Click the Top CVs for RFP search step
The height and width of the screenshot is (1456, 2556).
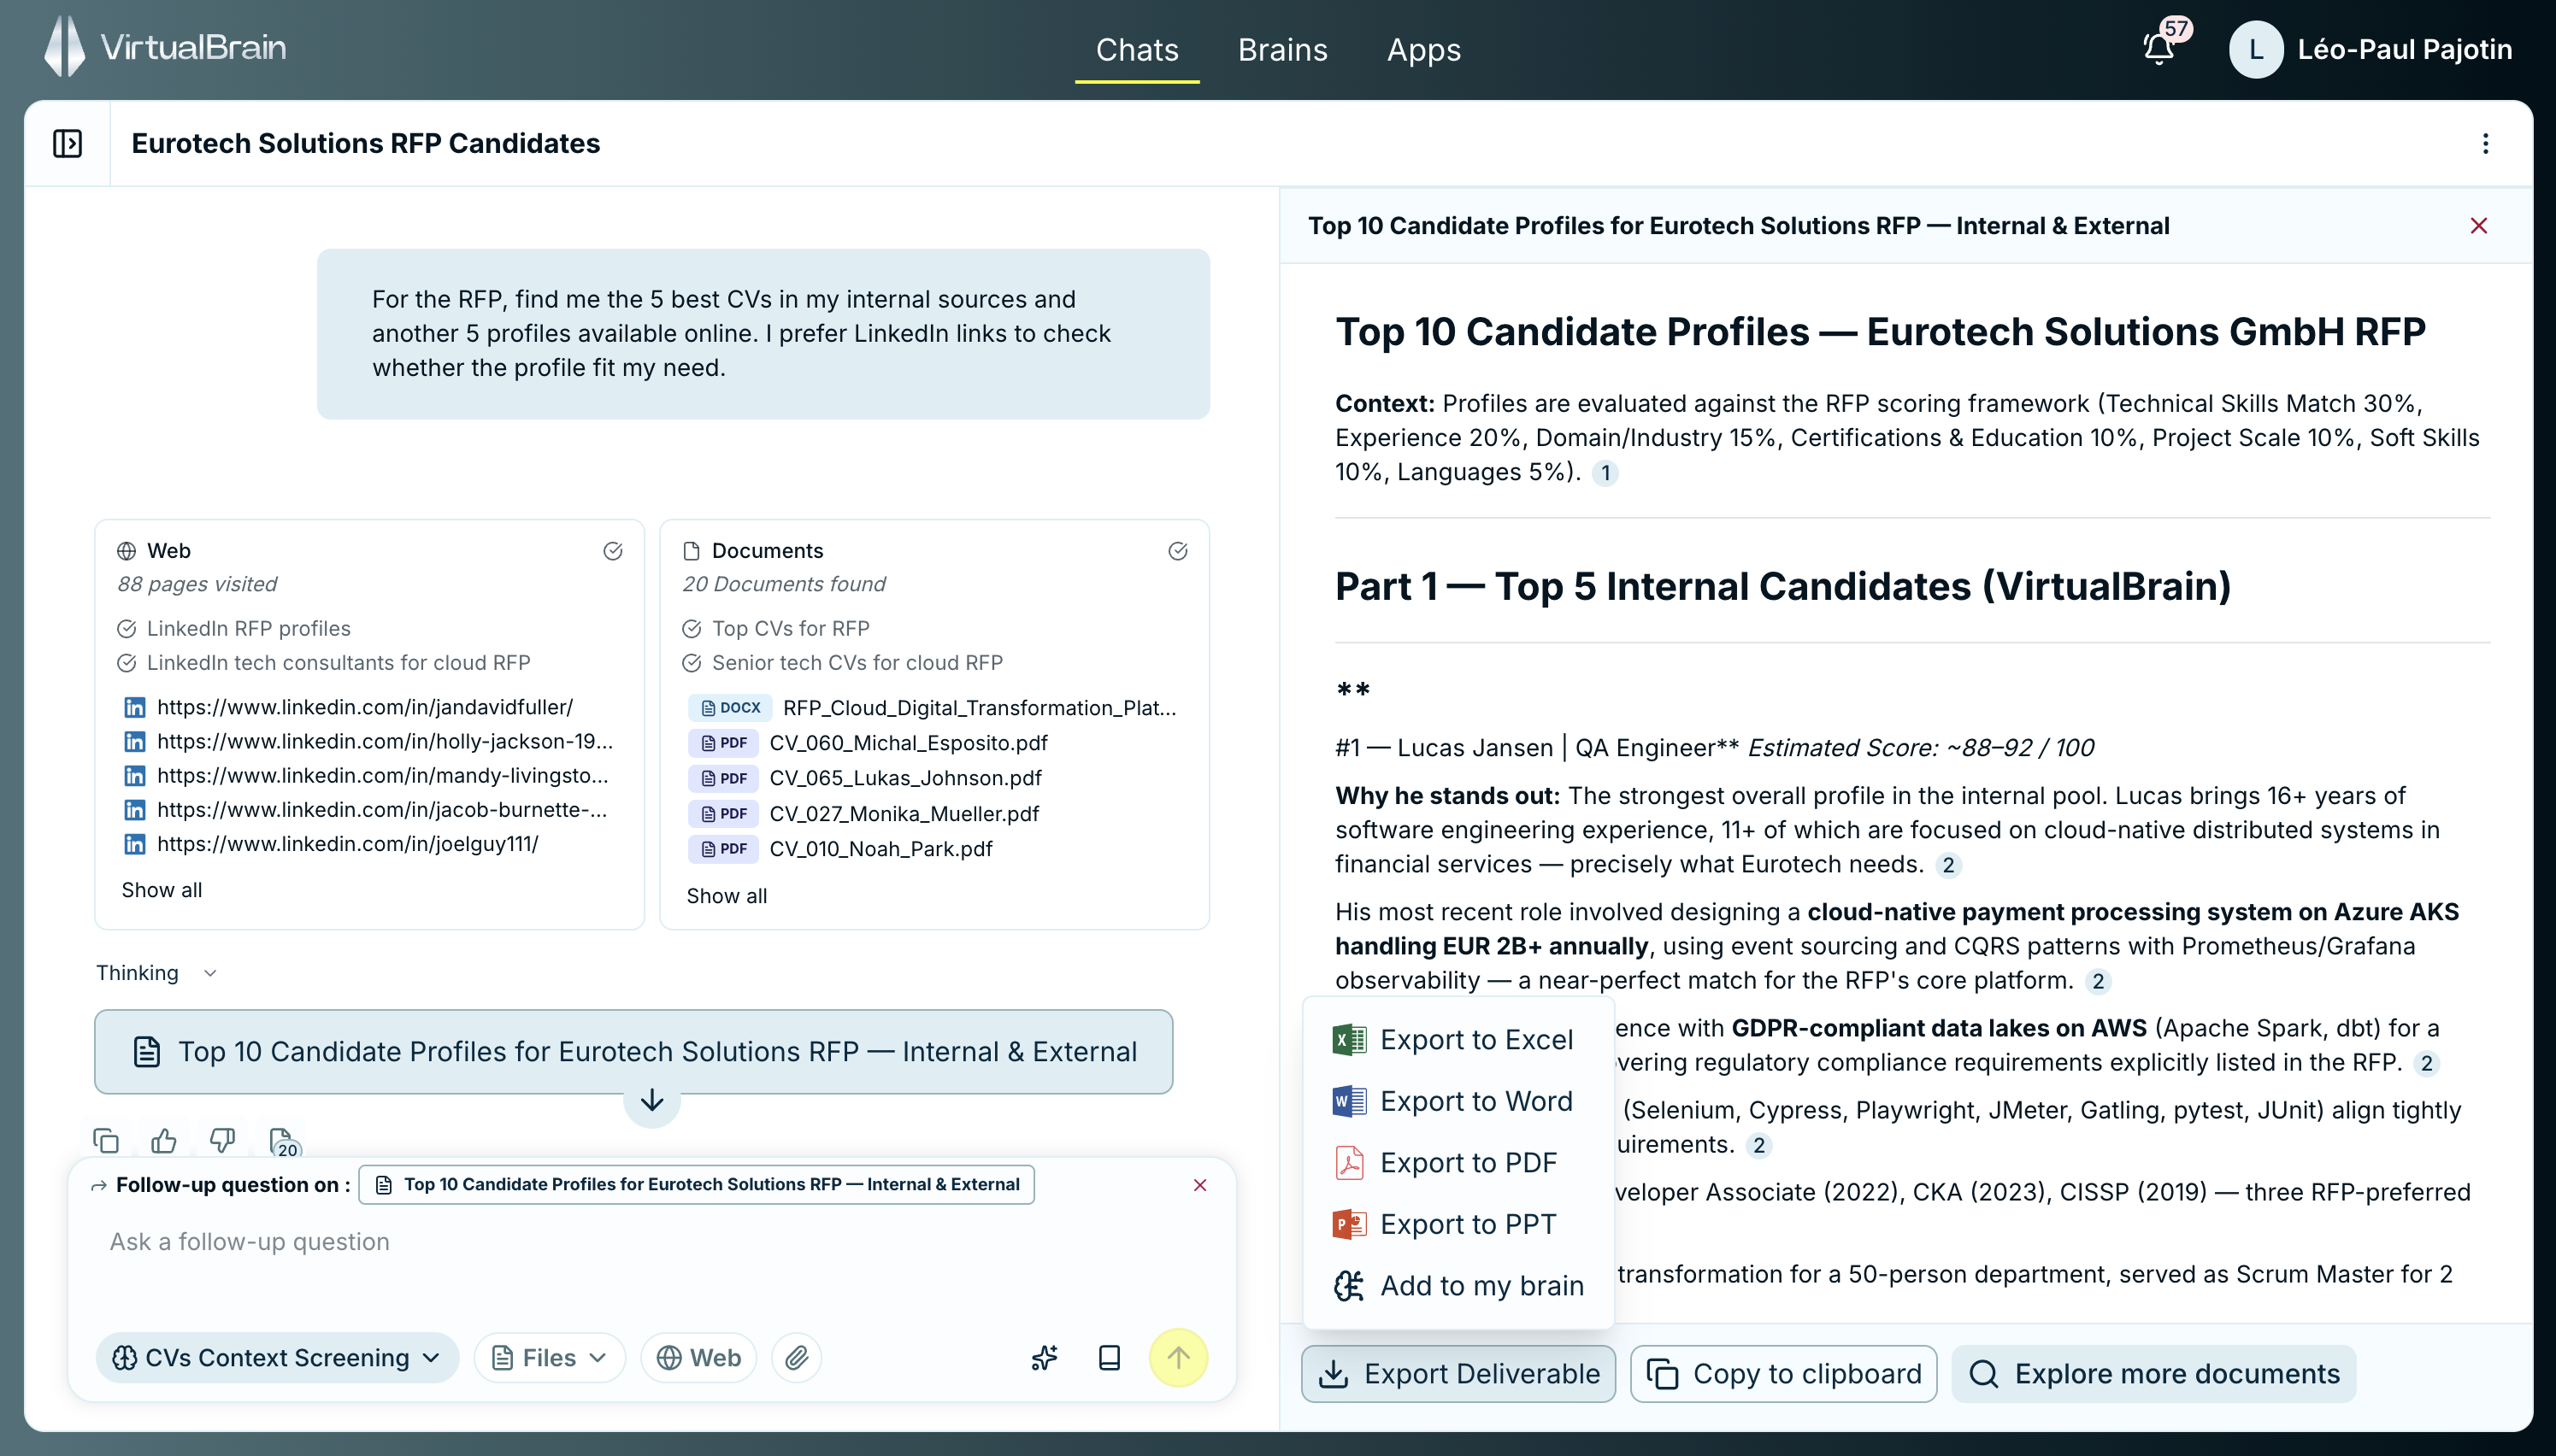click(776, 628)
